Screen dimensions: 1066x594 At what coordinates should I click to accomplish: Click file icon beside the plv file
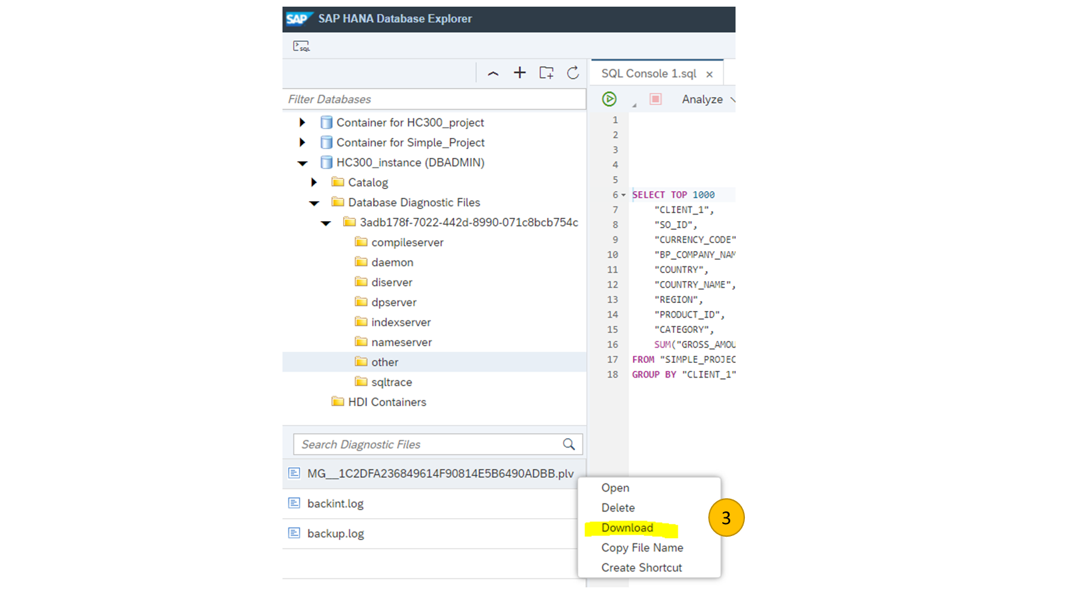point(294,473)
